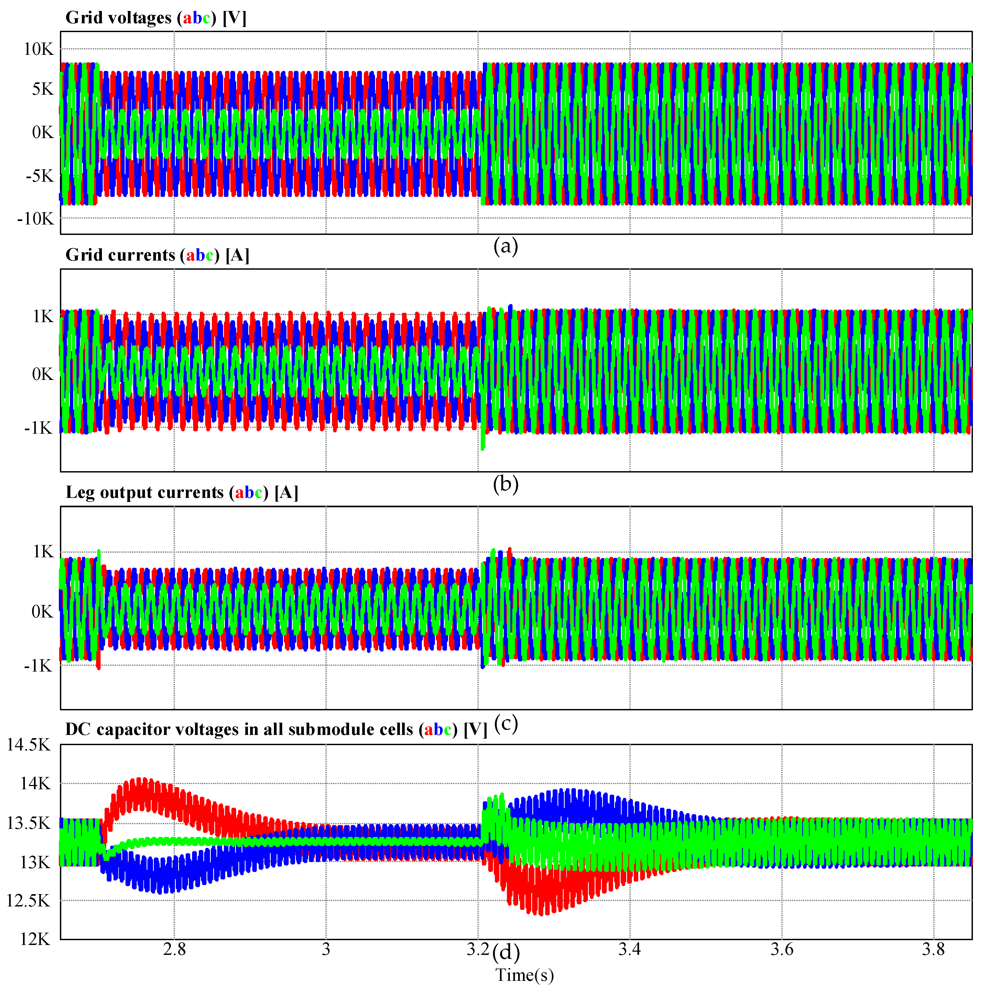Image resolution: width=982 pixels, height=991 pixels.
Task: Click the 3.8 tick on the time axis
Action: coord(933,950)
